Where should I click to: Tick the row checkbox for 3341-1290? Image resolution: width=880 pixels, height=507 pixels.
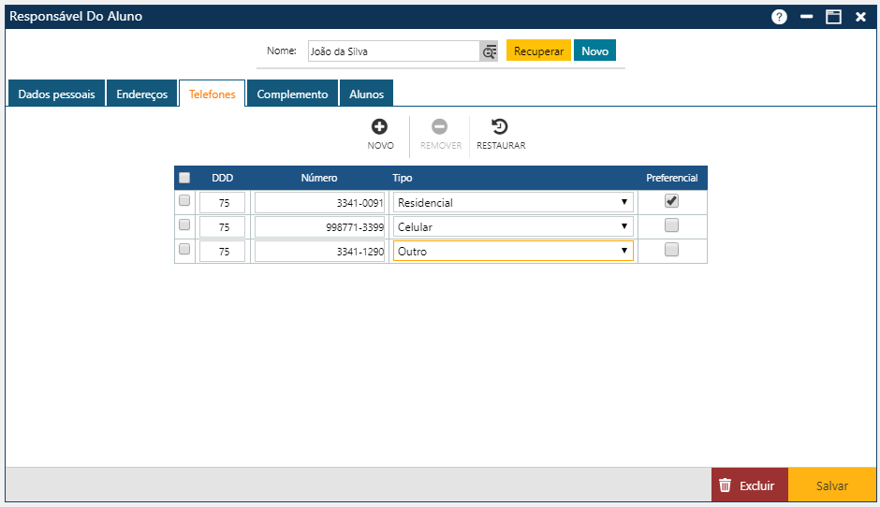184,250
